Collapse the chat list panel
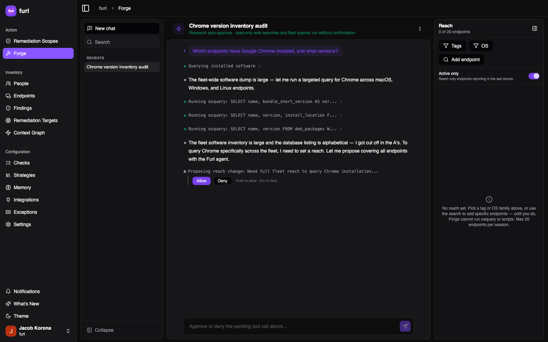The image size is (548, 342). tap(100, 330)
